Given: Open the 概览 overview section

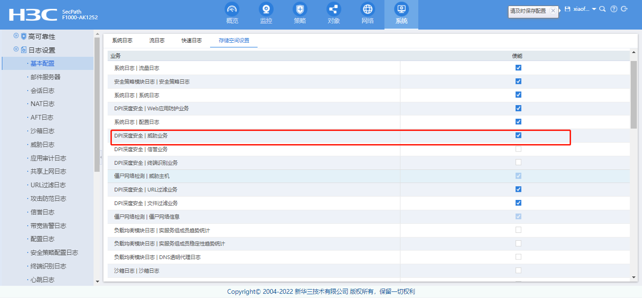Looking at the screenshot, I should pyautogui.click(x=232, y=14).
